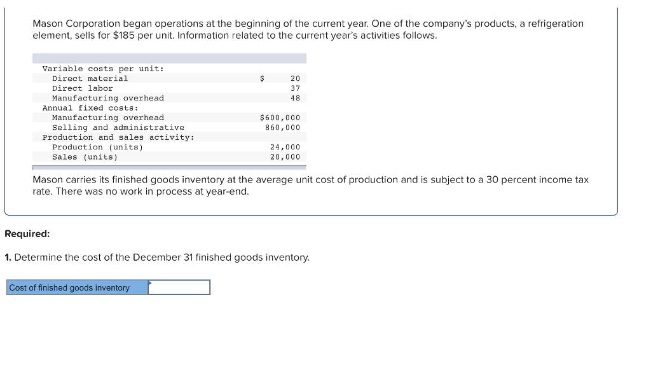The width and height of the screenshot is (651, 365).
Task: Click the 24,000 production units value
Action: click(x=285, y=147)
